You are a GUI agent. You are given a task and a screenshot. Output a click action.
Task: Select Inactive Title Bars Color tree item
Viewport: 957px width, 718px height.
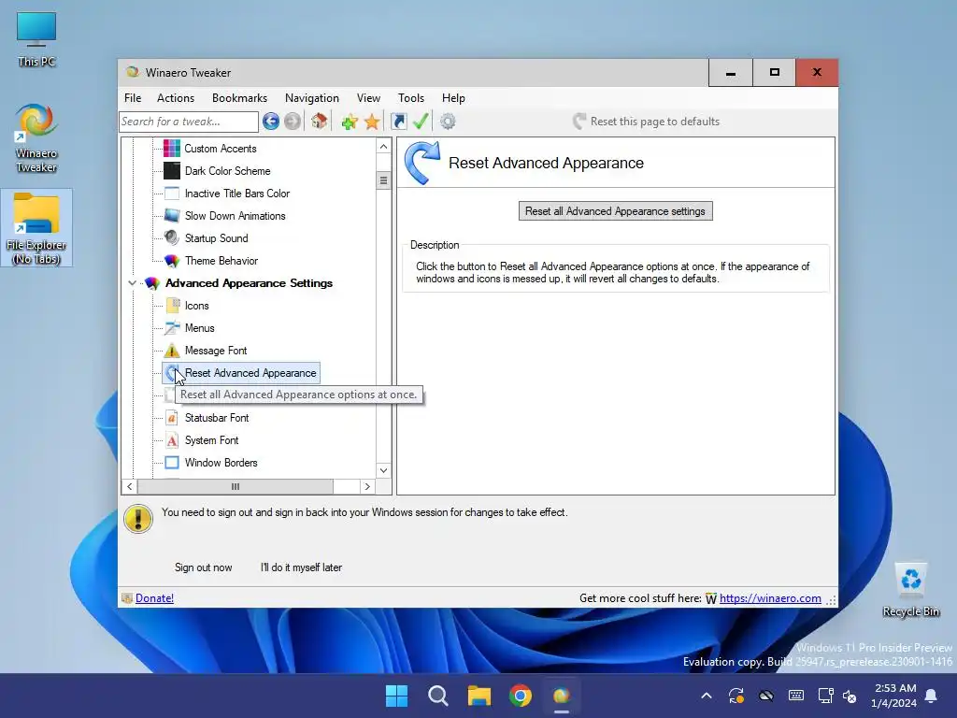click(236, 194)
